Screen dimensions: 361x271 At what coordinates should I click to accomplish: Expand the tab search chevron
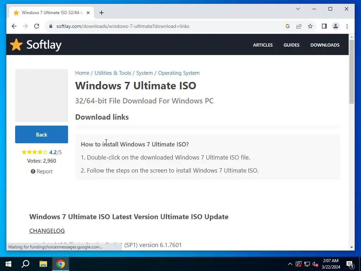pyautogui.click(x=298, y=9)
